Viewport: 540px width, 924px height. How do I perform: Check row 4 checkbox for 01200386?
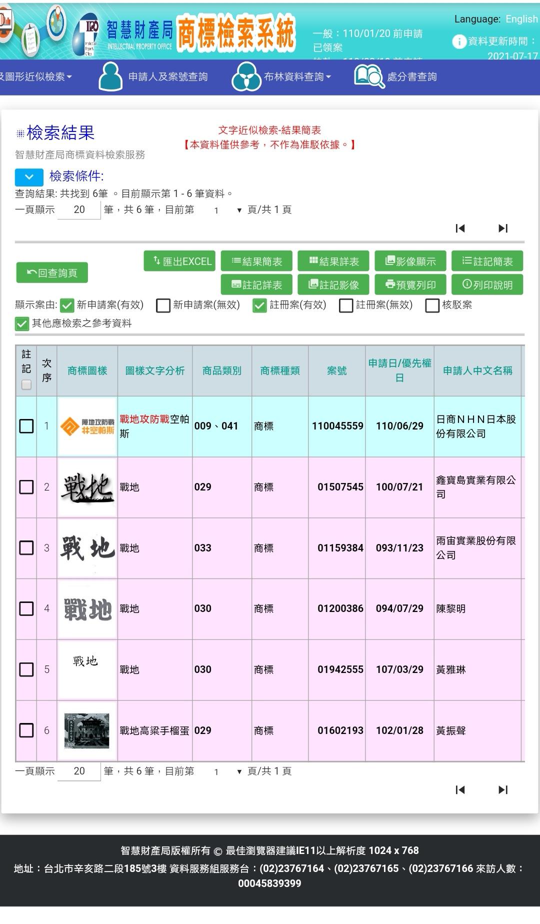pos(26,608)
